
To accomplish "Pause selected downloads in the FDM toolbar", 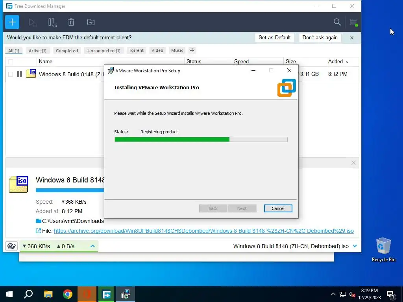I will [52, 22].
